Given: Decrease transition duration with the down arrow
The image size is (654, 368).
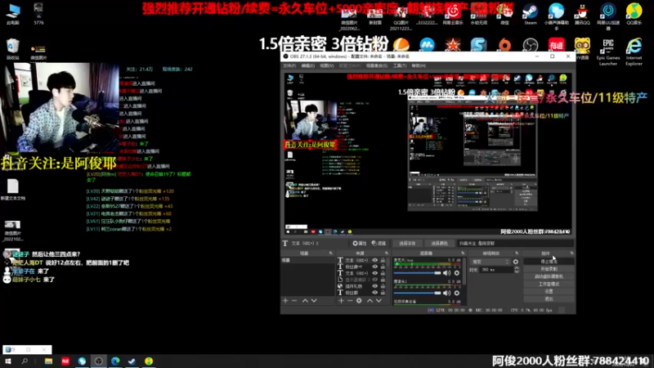Looking at the screenshot, I should pyautogui.click(x=517, y=272).
